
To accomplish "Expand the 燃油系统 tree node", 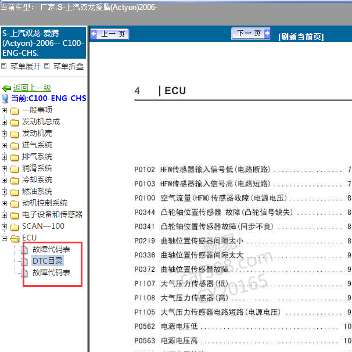I will [x=4, y=192].
